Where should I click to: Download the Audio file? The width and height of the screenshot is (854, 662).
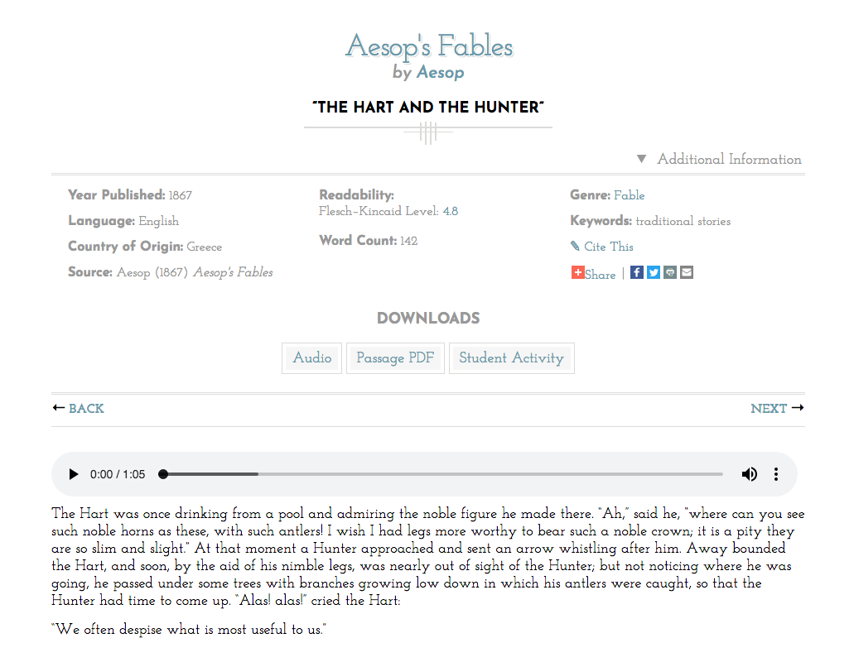click(311, 358)
